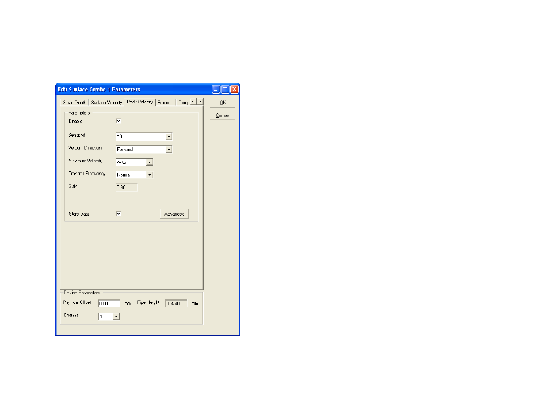Viewport: 541px width, 418px height.
Task: Toggle the Enable checkbox
Action: coord(119,121)
